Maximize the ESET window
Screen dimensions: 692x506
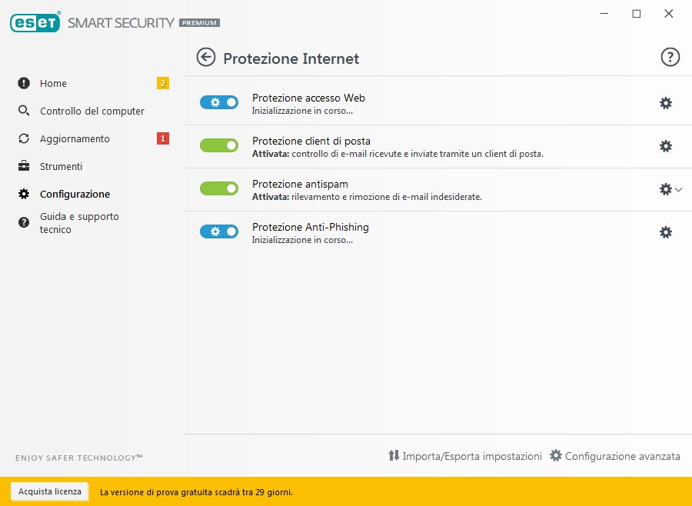coord(637,14)
